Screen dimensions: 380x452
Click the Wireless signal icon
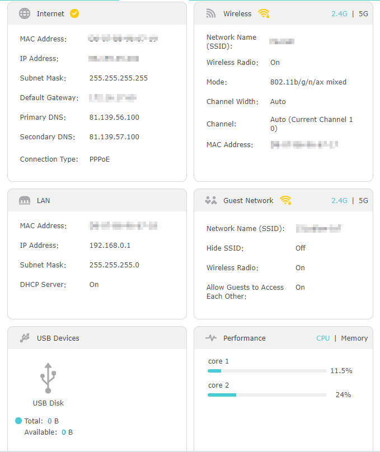pyautogui.click(x=211, y=13)
